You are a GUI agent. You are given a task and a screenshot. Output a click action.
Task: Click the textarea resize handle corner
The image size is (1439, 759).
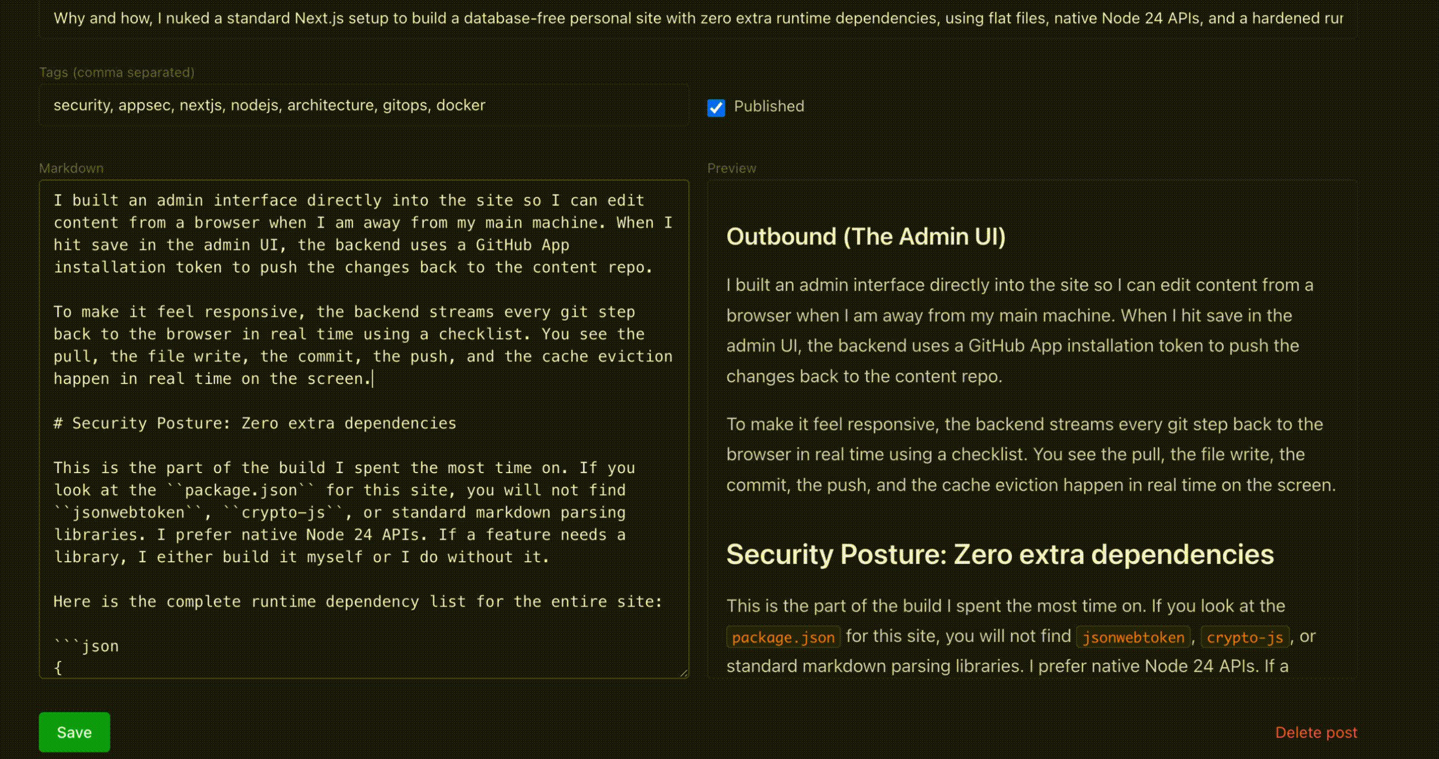tap(683, 673)
